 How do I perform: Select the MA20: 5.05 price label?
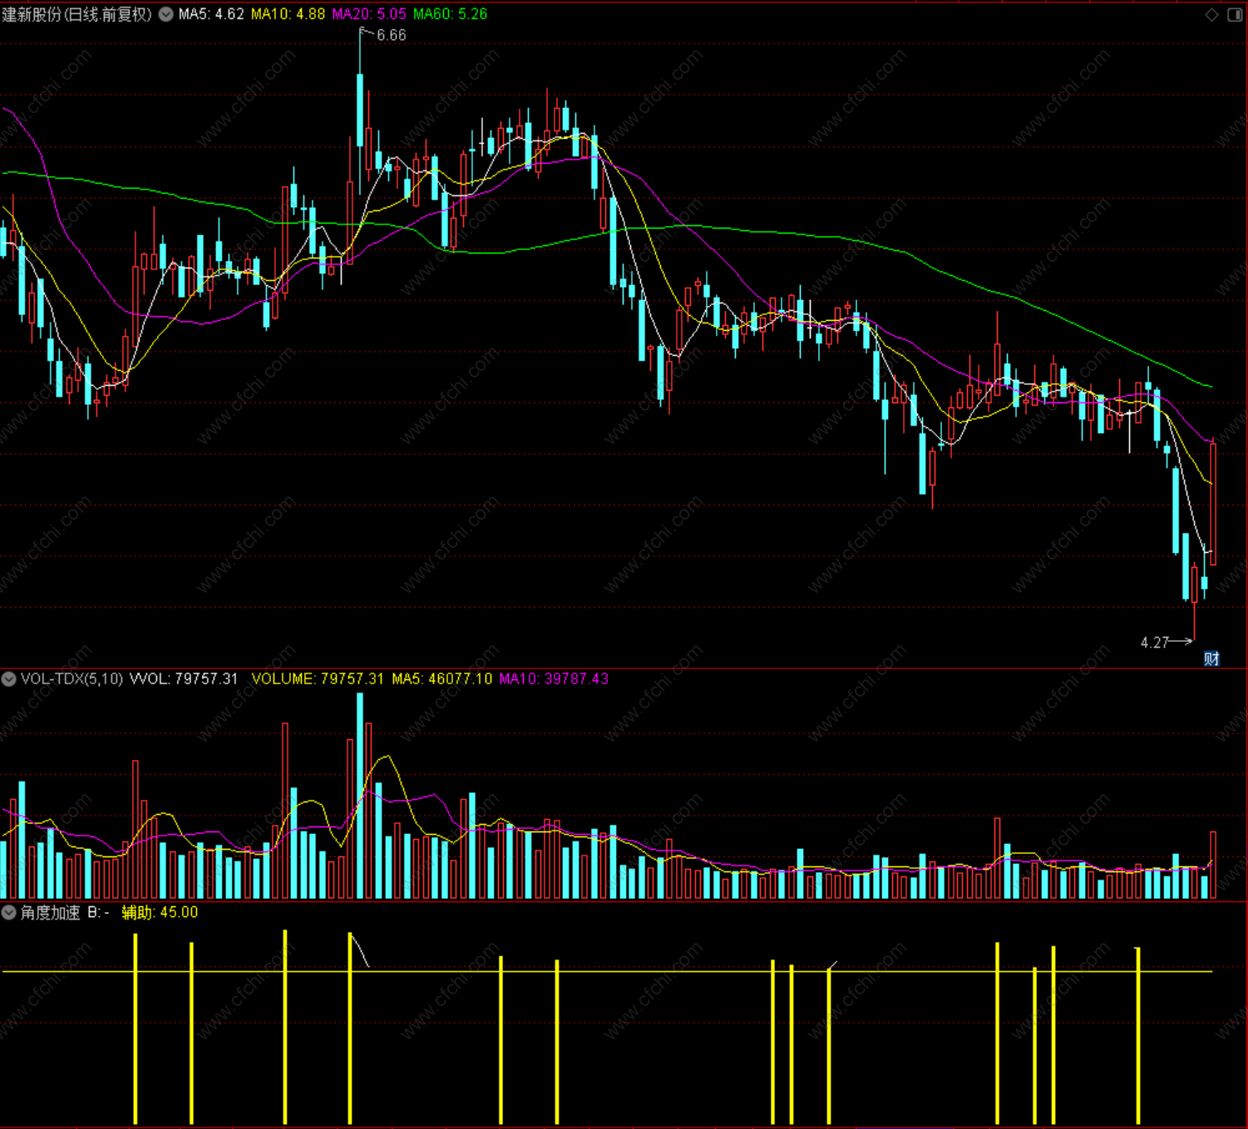point(369,14)
